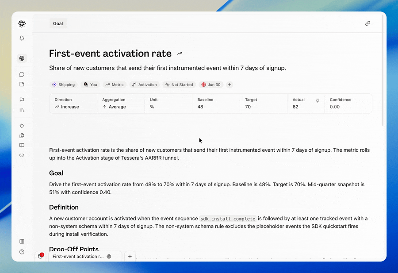Open the Jun 30 due date chip
Screen dimensions: 398x273
point(211,85)
